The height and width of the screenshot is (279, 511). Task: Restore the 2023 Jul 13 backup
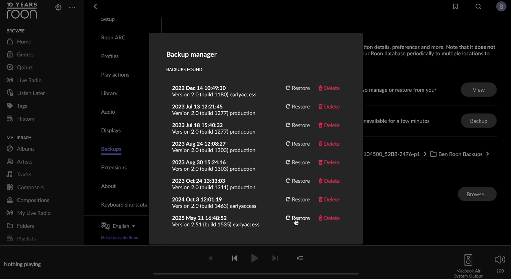coord(298,107)
